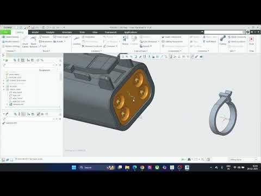Screen dimensions: 261x196
Task: Select the Route Cables tool
Action: [25, 41]
